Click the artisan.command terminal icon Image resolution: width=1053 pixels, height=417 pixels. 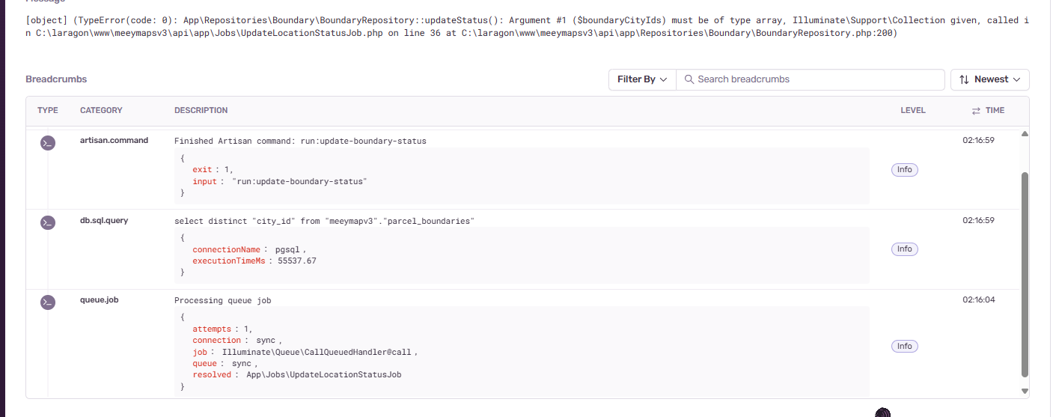pos(48,143)
